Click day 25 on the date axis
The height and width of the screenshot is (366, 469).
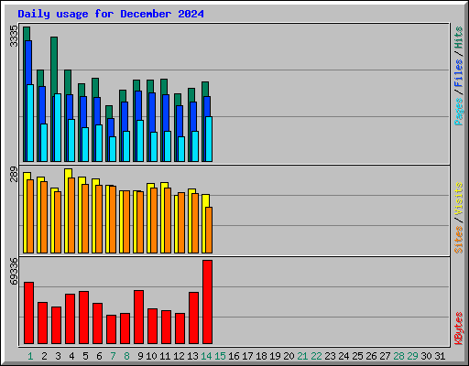click(357, 356)
